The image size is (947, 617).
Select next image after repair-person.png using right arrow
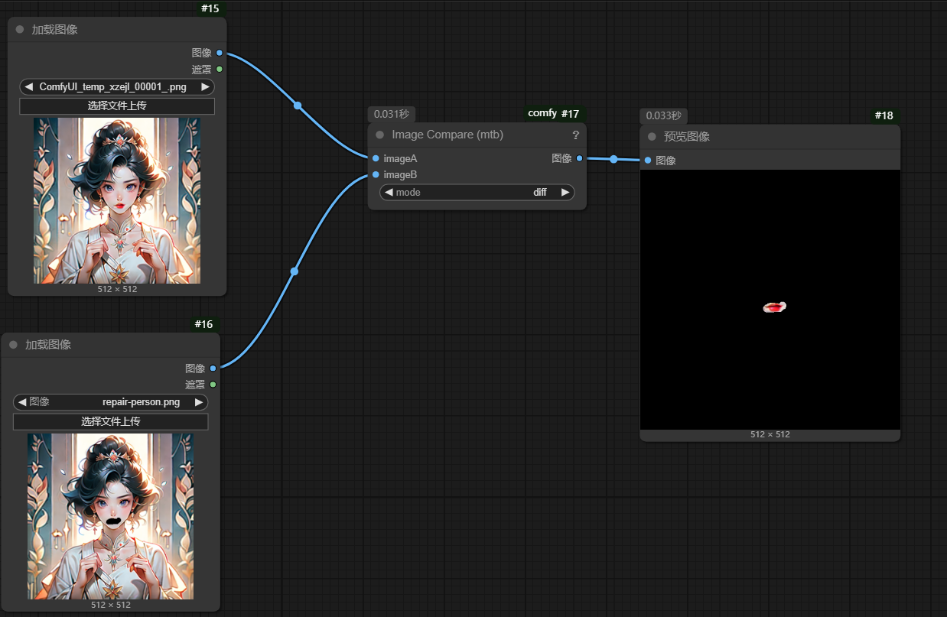[x=199, y=402]
